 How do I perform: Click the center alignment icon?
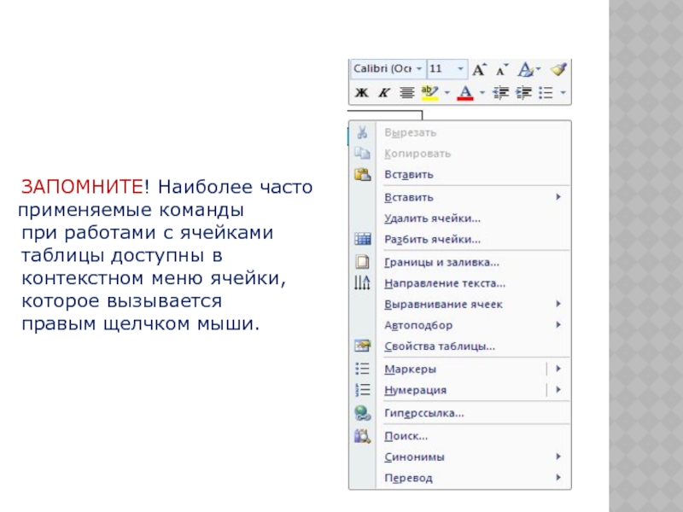click(x=407, y=92)
